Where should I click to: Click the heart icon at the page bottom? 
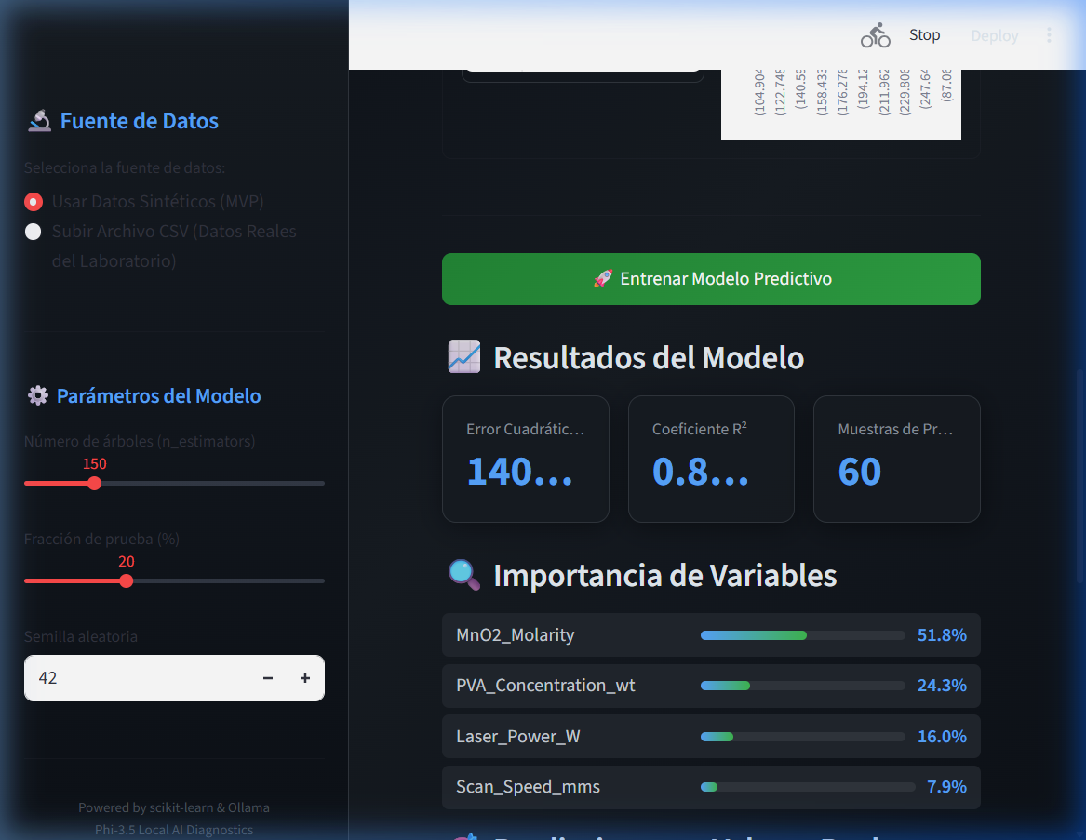[463, 835]
